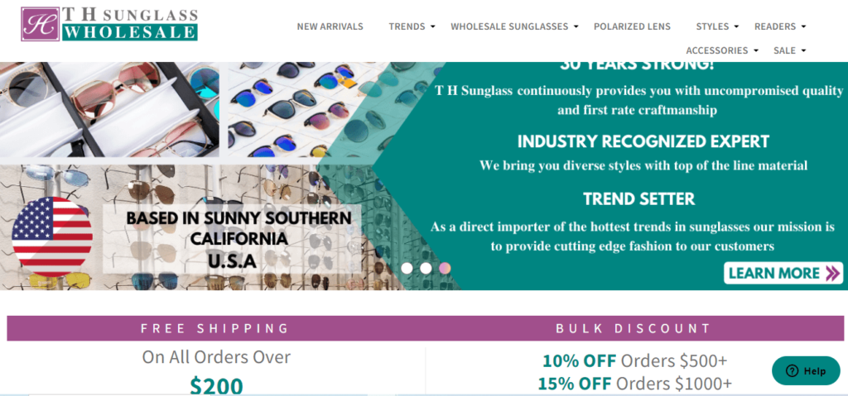Expand the Wholesale Sunglasses dropdown arrow

tap(576, 26)
